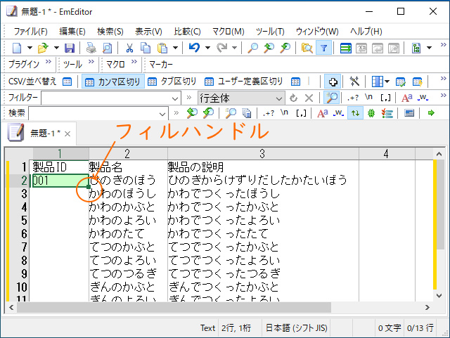
Task: Click the マーカー toolbar label
Action: click(x=161, y=64)
